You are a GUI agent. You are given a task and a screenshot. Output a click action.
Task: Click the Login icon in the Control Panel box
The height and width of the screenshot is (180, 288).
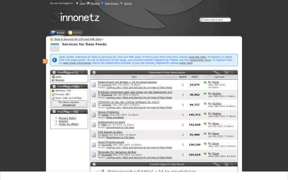click(53, 77)
